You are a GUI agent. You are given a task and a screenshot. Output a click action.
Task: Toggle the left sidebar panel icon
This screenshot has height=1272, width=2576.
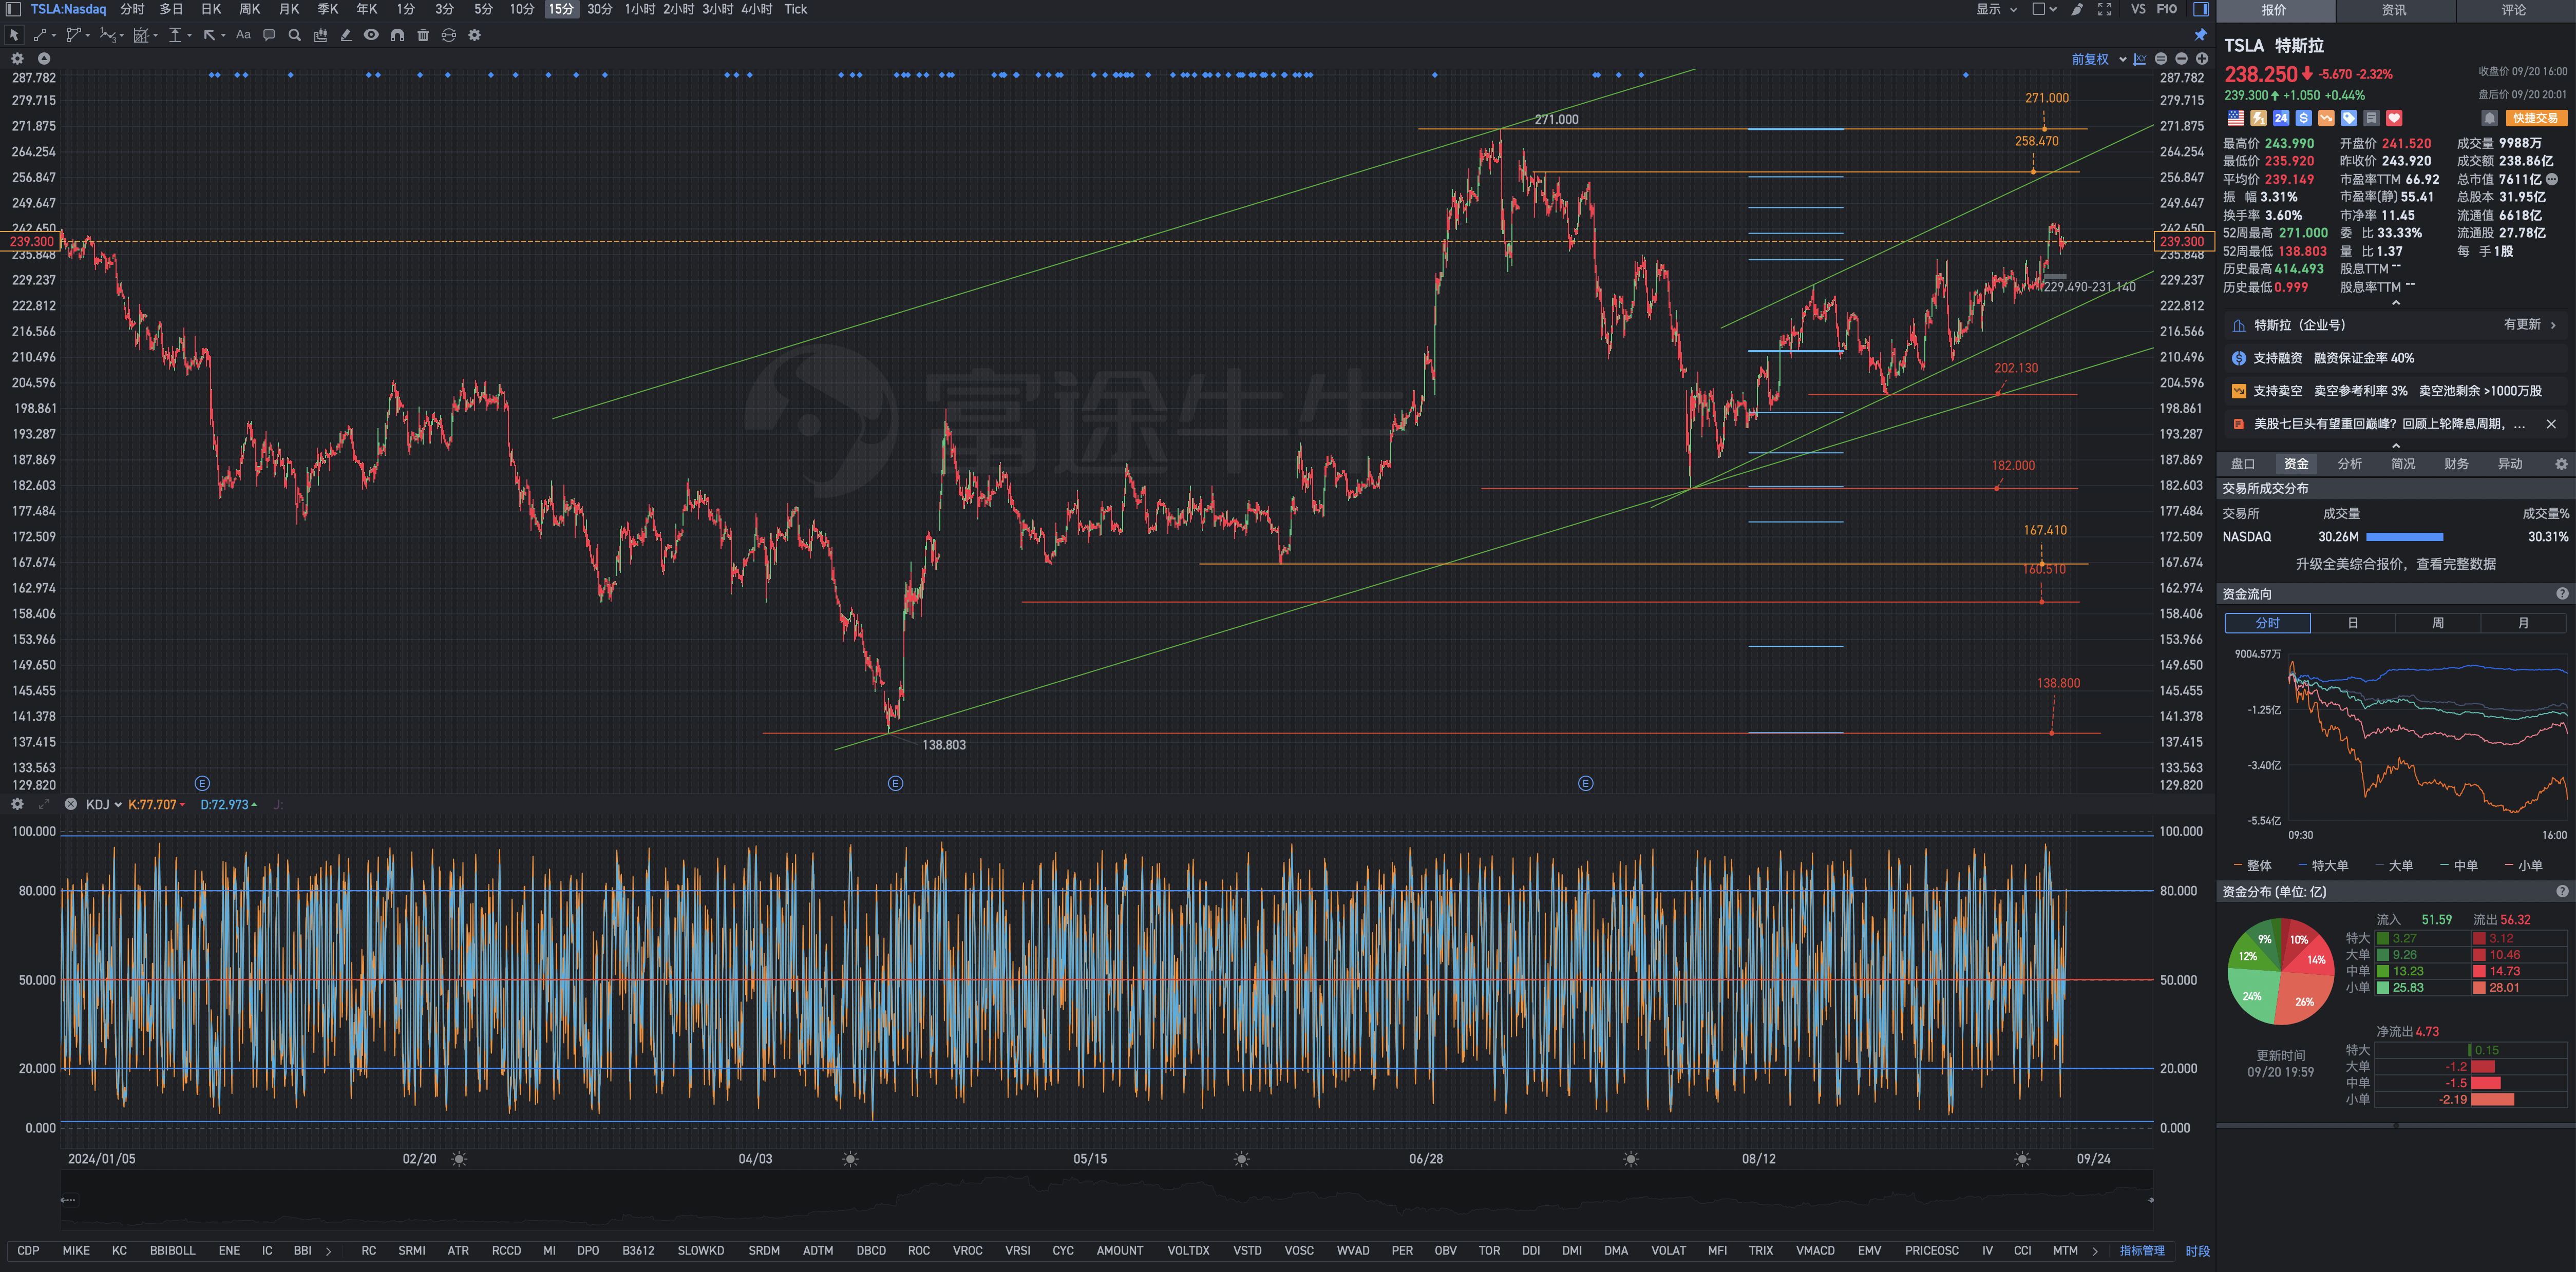[x=13, y=9]
